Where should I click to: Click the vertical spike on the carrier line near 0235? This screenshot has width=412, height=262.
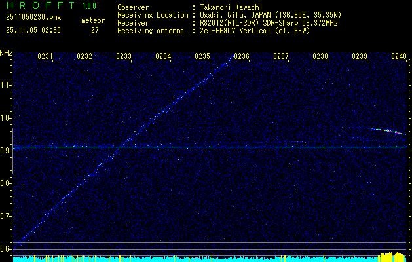[x=212, y=147]
